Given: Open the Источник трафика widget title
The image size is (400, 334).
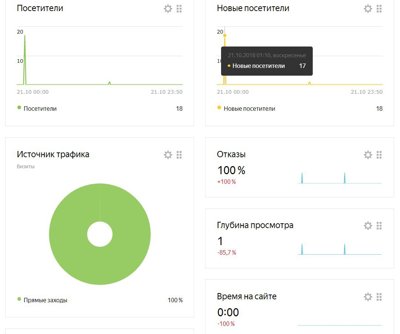Looking at the screenshot, I should click(53, 154).
